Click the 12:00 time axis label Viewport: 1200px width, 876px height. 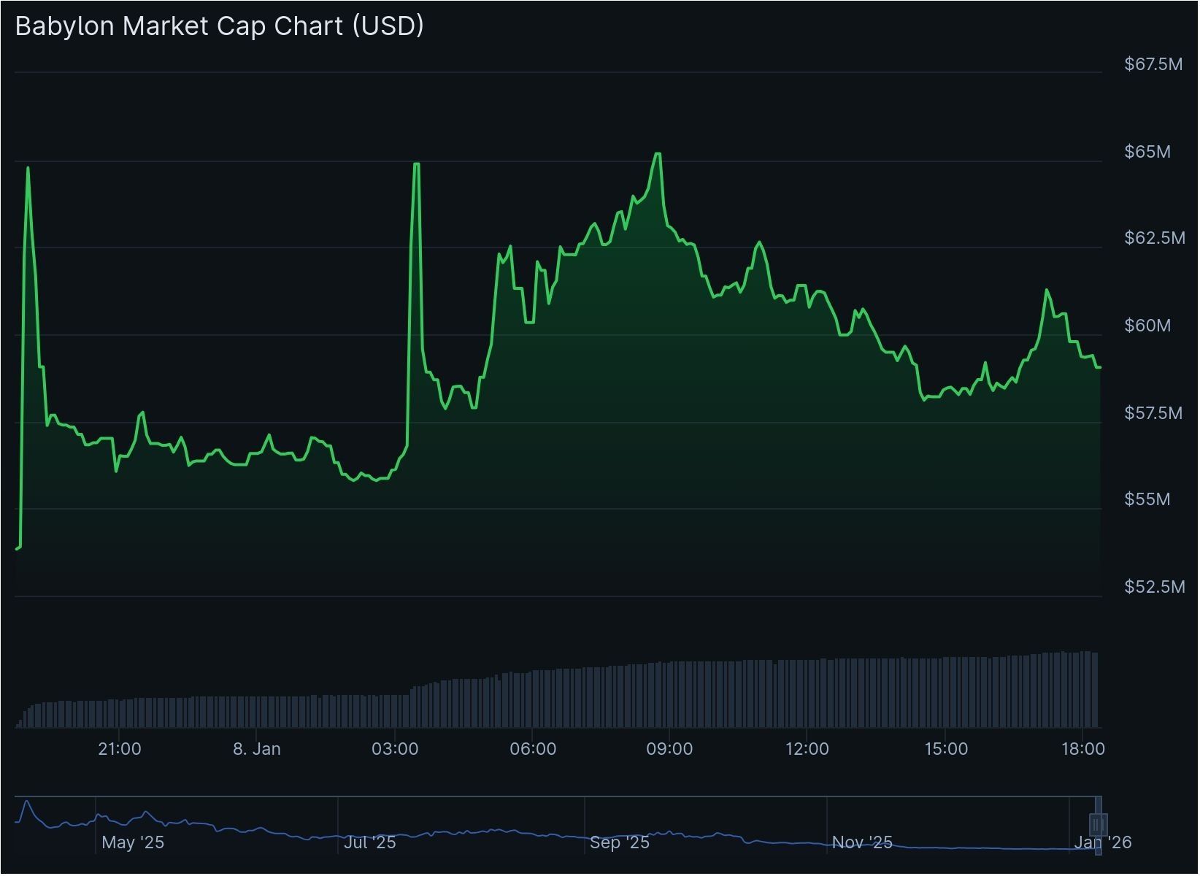pos(807,749)
